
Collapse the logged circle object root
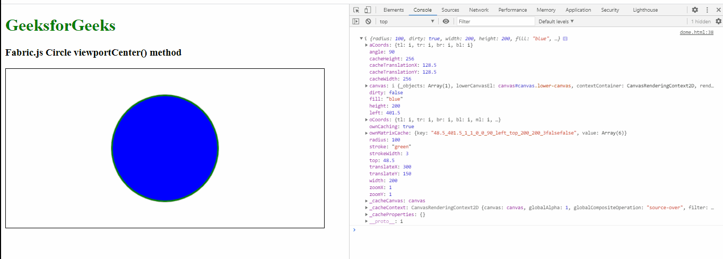361,39
